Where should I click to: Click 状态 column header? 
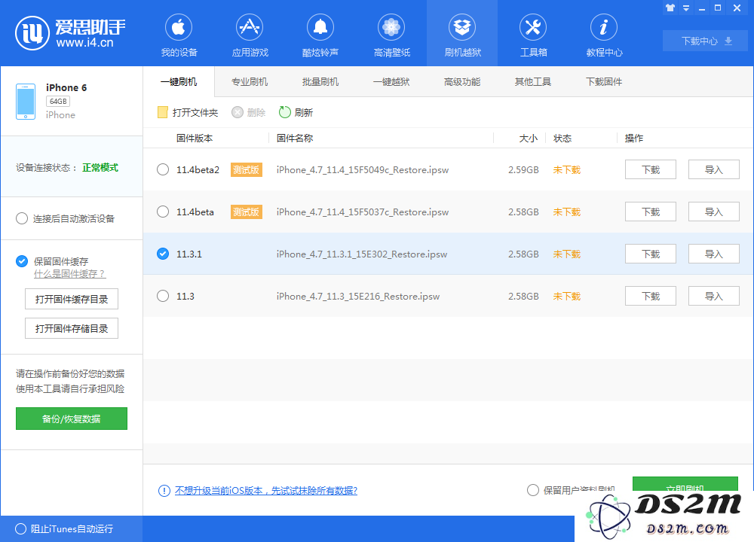tap(562, 139)
